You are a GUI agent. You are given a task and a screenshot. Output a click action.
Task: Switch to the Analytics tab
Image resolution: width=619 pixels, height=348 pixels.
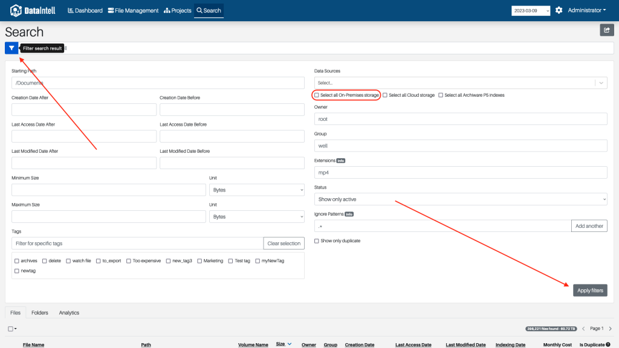click(x=69, y=312)
